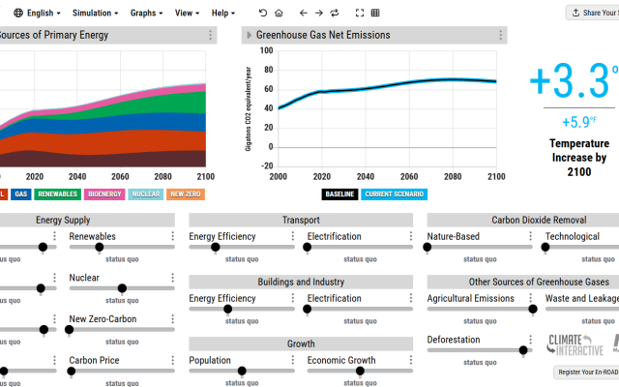Click the globe language icon

coord(18,13)
